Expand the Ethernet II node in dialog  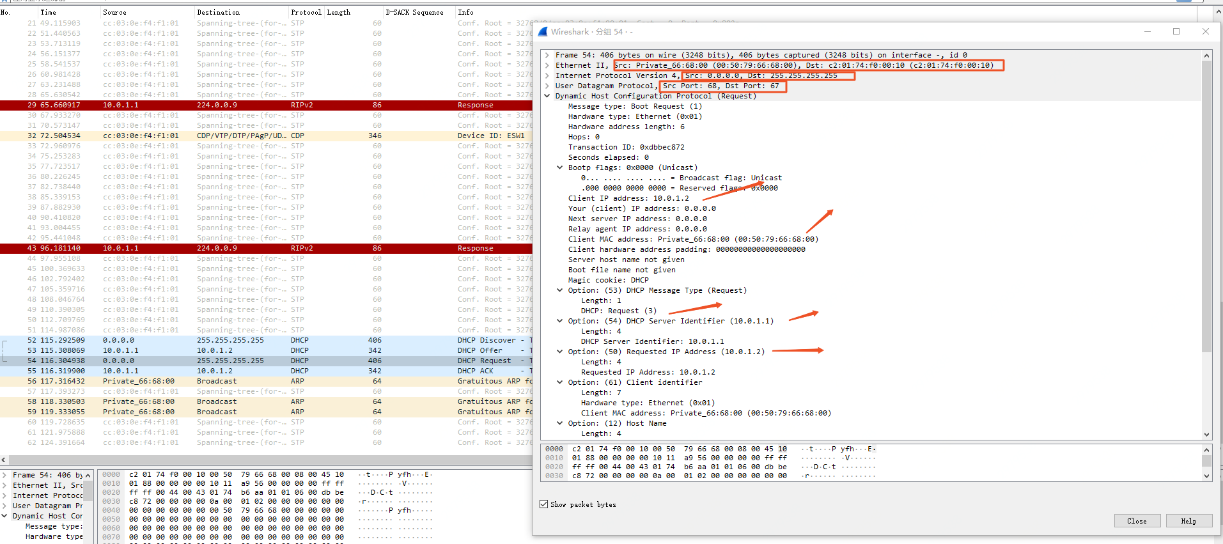tap(547, 65)
